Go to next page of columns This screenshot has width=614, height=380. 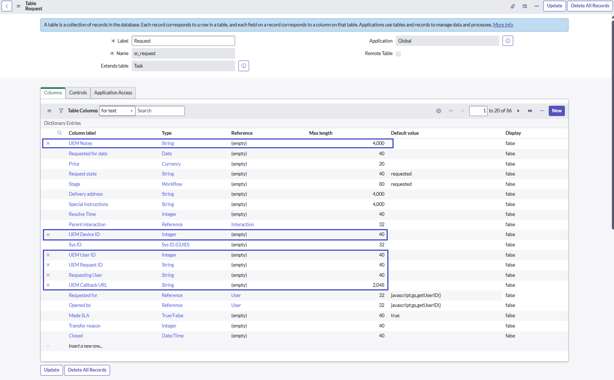click(518, 111)
